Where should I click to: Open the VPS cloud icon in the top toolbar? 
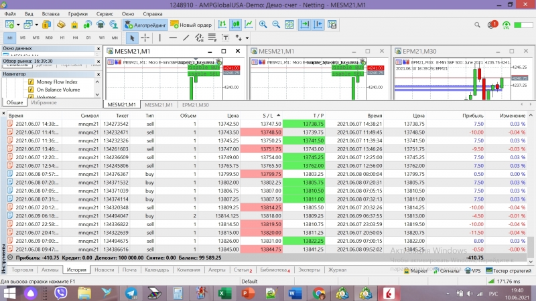tap(100, 25)
